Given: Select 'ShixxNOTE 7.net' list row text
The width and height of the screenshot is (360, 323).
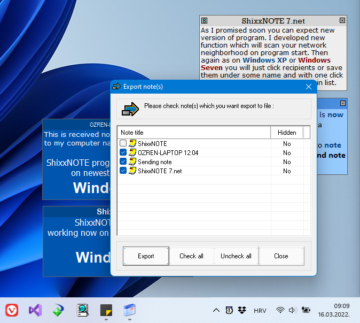Looking at the screenshot, I should [x=160, y=171].
